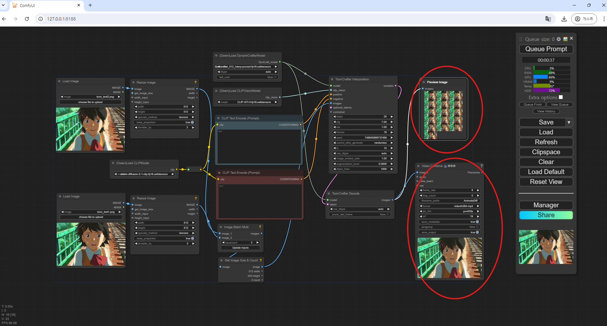Image resolution: width=607 pixels, height=326 pixels.
Task: Collapse the Image Batch Multi node dot
Action: point(221,227)
